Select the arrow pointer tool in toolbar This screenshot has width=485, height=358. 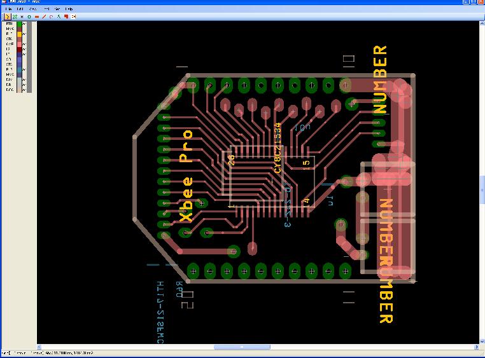click(8, 17)
